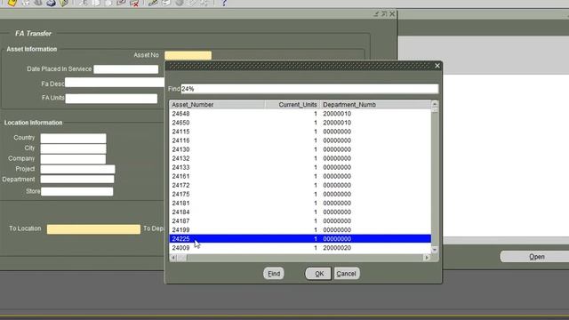Select asset number 24175 row
Image resolution: width=569 pixels, height=320 pixels.
click(301, 194)
